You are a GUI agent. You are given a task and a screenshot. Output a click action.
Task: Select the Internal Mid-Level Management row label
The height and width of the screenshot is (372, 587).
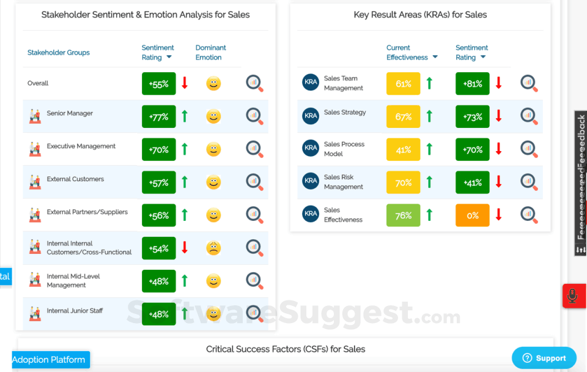[x=73, y=281]
